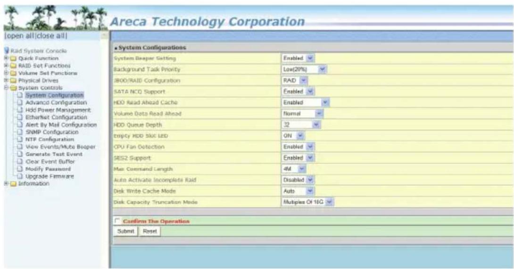
Task: Click the page icon beside SNMP Configuration
Action: (20, 132)
